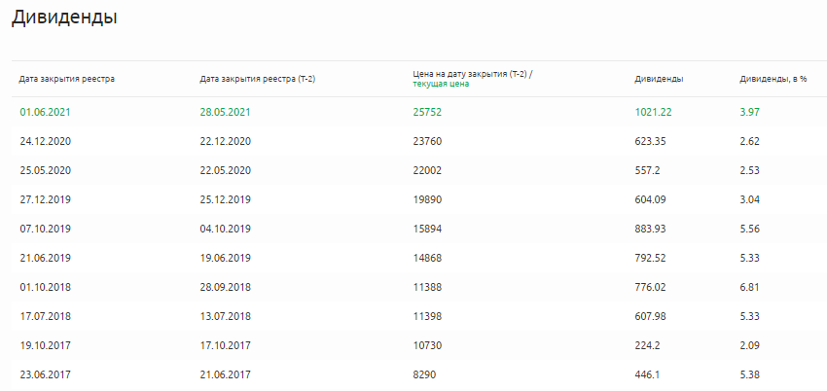827x391 pixels.
Task: Click the Дата закрытия реестра (T-2) header
Action: (257, 79)
